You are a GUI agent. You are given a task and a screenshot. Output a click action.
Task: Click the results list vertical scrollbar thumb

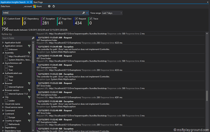(207, 96)
